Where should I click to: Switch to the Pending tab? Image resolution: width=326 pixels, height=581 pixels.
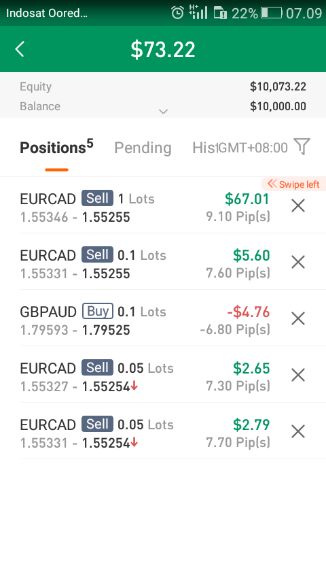click(x=143, y=148)
